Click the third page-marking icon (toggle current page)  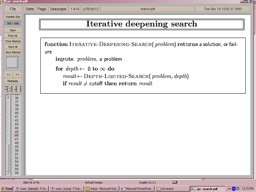pos(15,89)
